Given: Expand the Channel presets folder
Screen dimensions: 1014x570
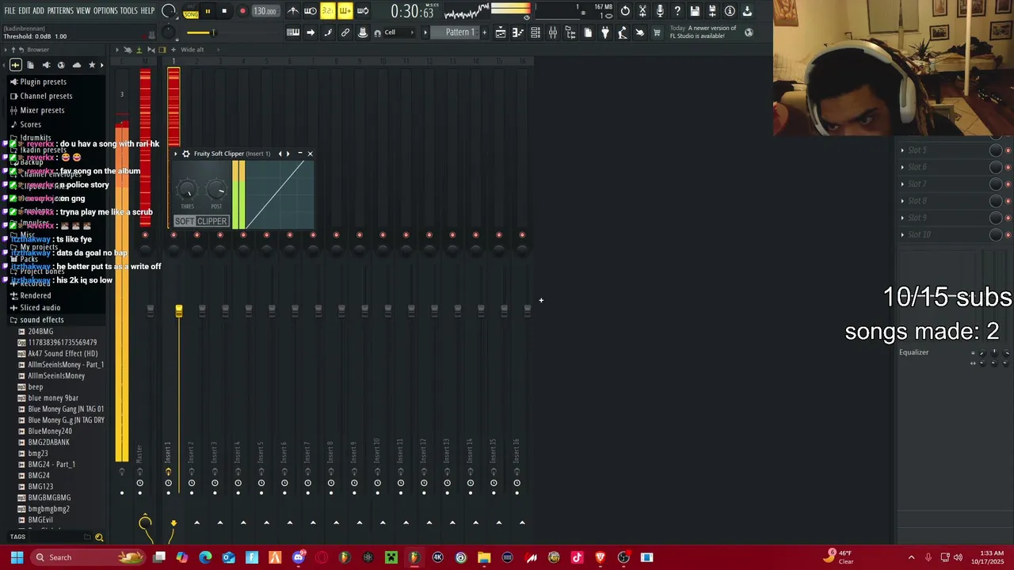Looking at the screenshot, I should (46, 96).
